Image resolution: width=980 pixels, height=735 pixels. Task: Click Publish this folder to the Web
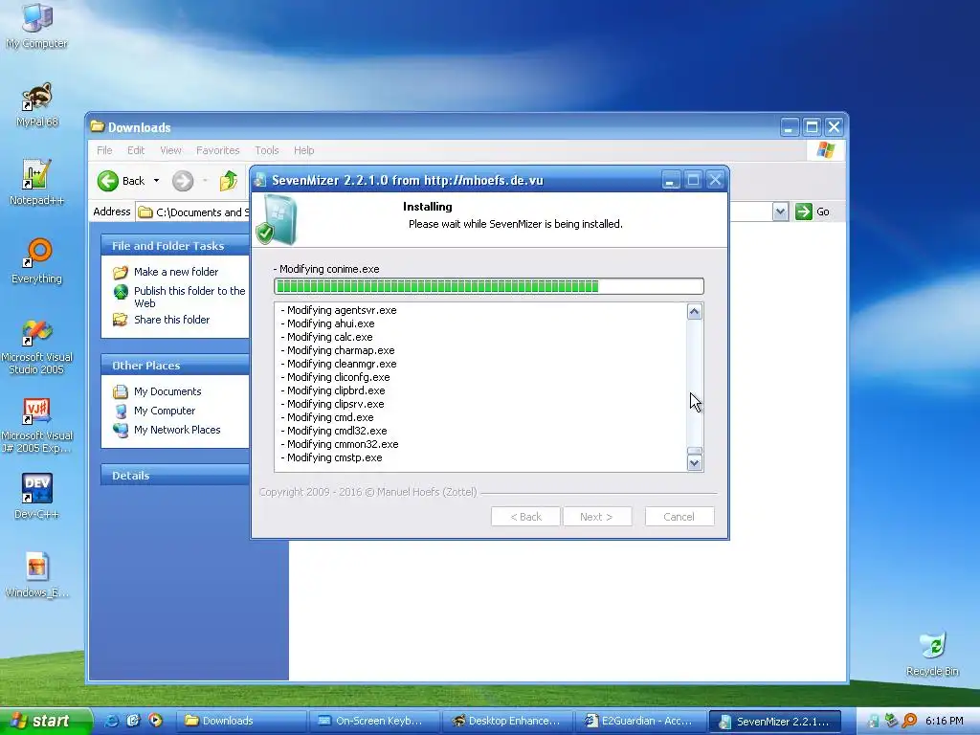189,297
